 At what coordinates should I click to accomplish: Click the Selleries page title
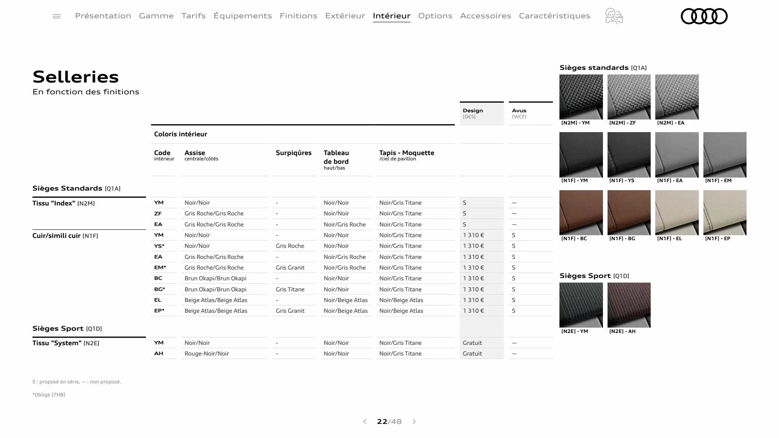click(76, 77)
